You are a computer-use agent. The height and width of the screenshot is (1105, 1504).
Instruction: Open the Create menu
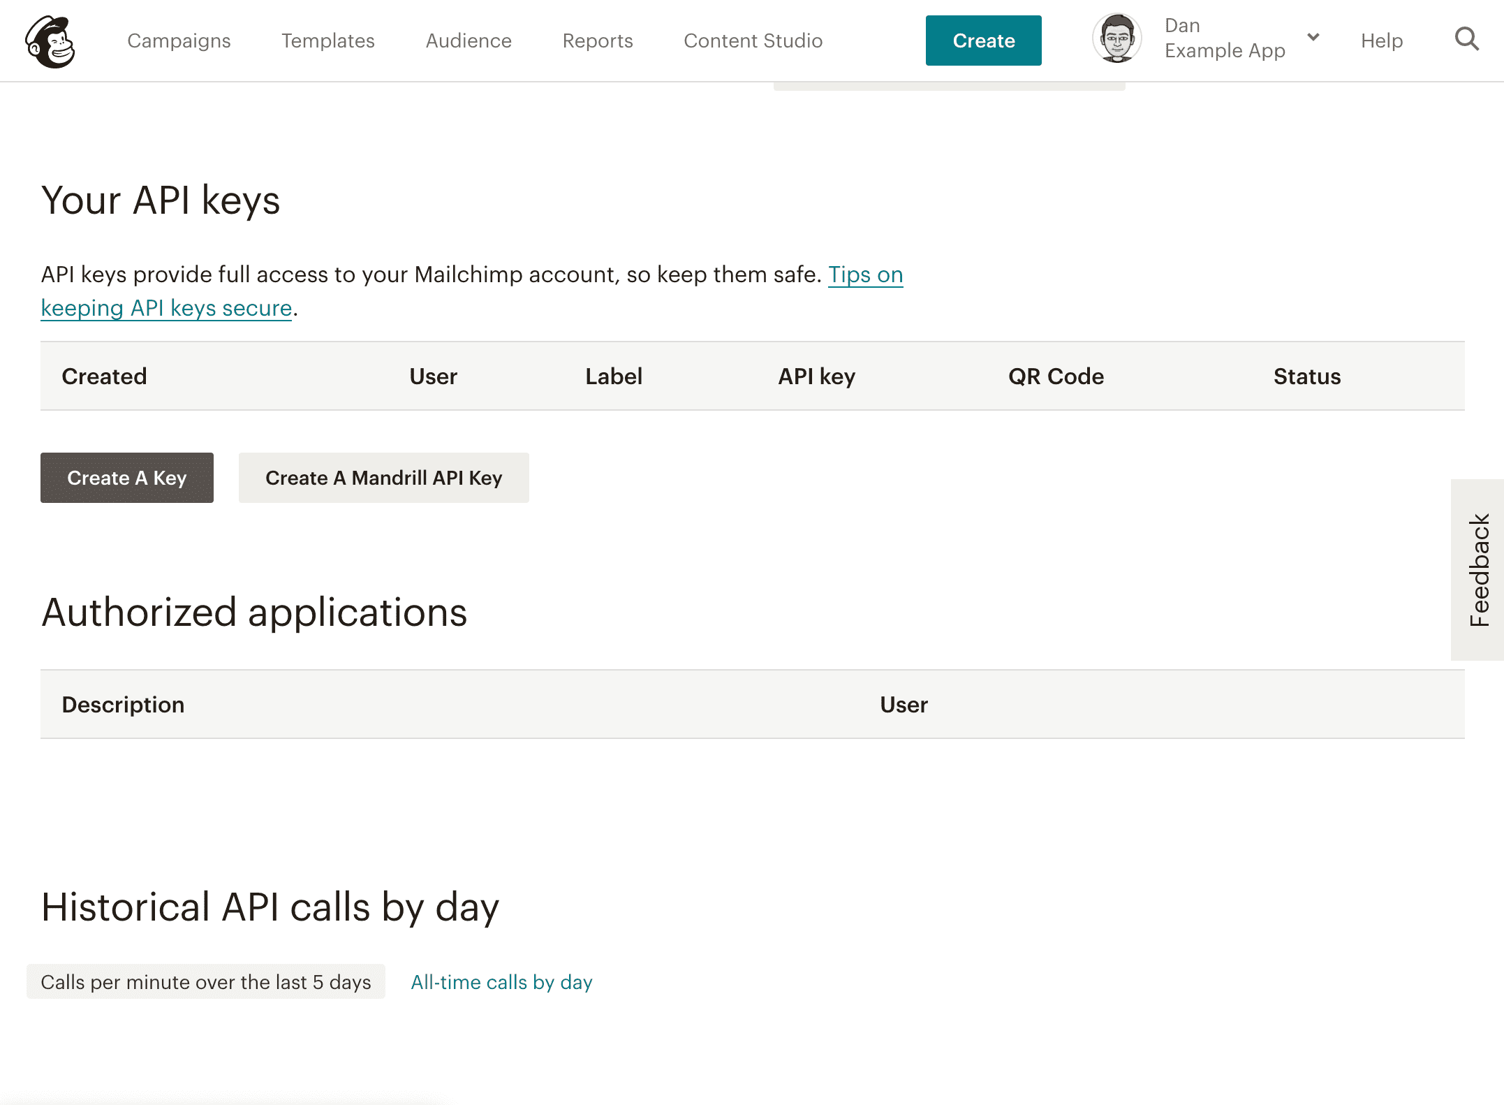(x=983, y=41)
